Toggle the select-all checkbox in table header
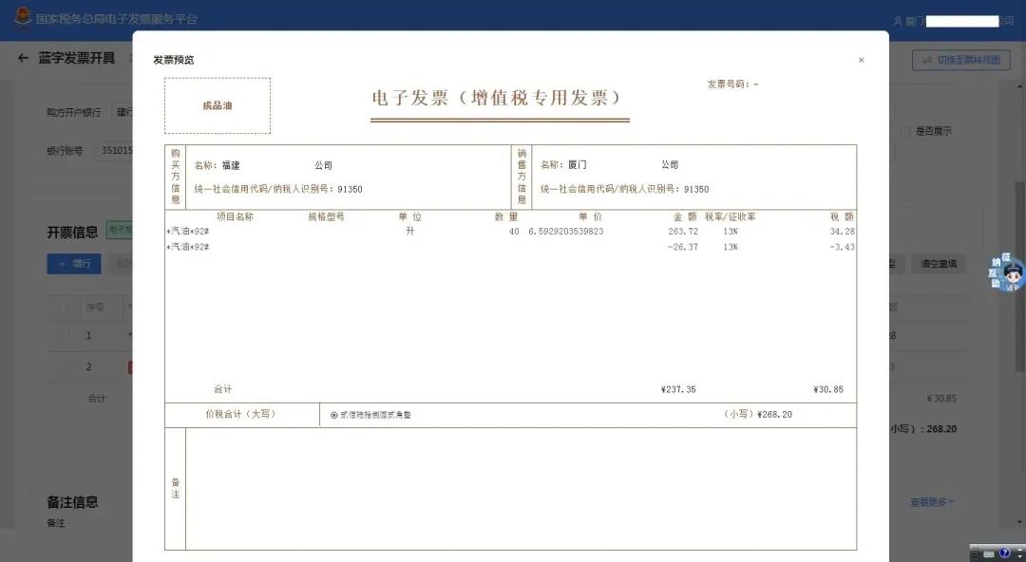This screenshot has height=562, width=1026. pyautogui.click(x=64, y=307)
